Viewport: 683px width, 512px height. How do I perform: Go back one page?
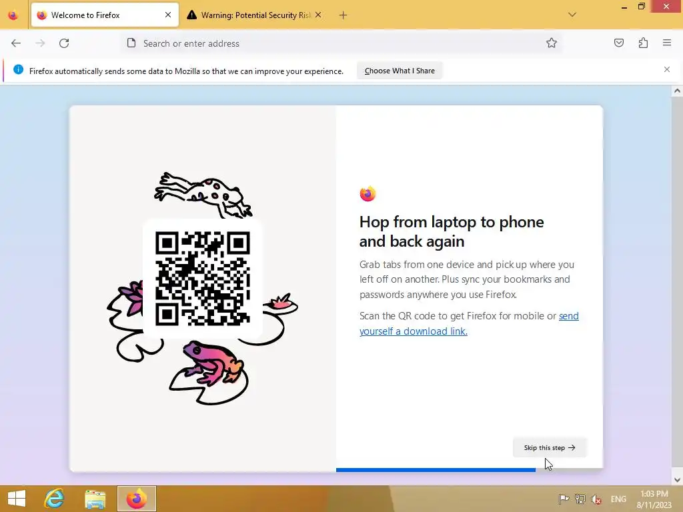point(16,43)
